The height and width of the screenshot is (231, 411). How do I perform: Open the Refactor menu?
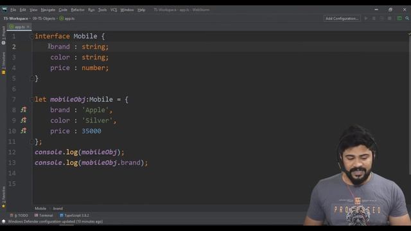point(78,10)
